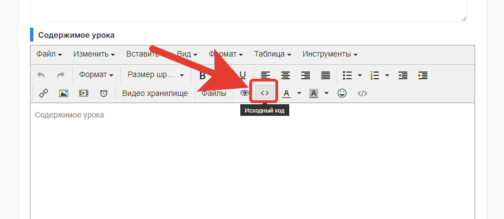Open the Файл menu
Image resolution: width=504 pixels, height=219 pixels.
49,54
